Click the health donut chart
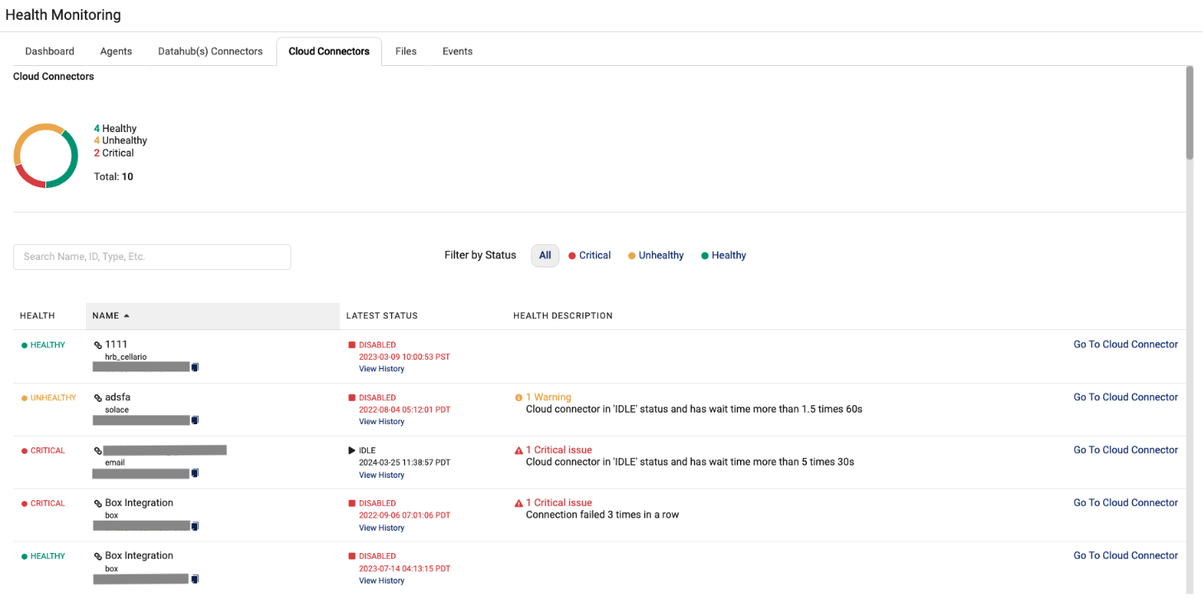This screenshot has width=1203, height=600. point(45,156)
